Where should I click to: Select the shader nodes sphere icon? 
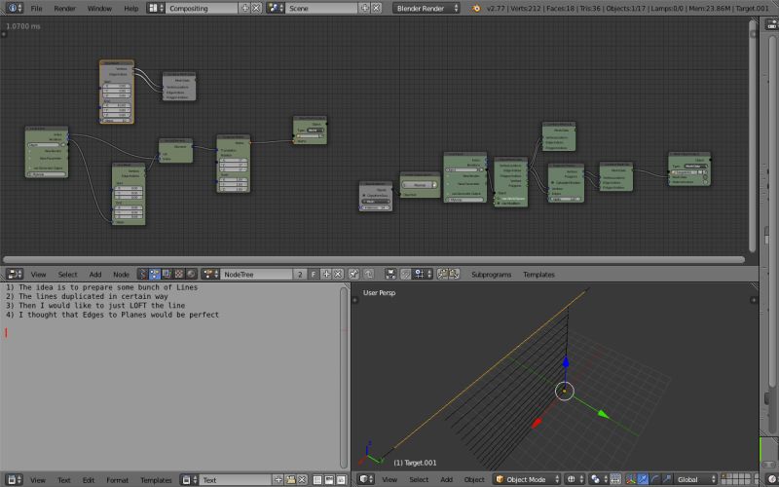(191, 274)
